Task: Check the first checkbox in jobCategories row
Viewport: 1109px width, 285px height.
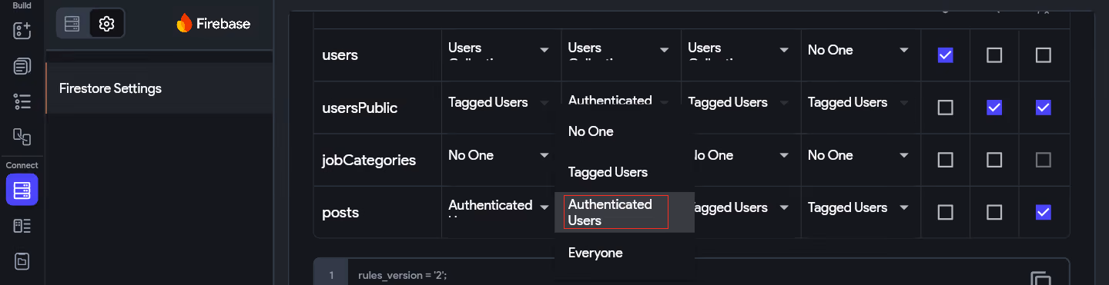Action: coord(945,160)
